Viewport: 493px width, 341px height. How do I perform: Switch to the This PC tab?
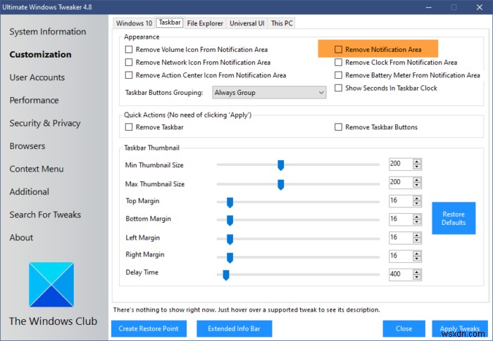pyautogui.click(x=282, y=23)
